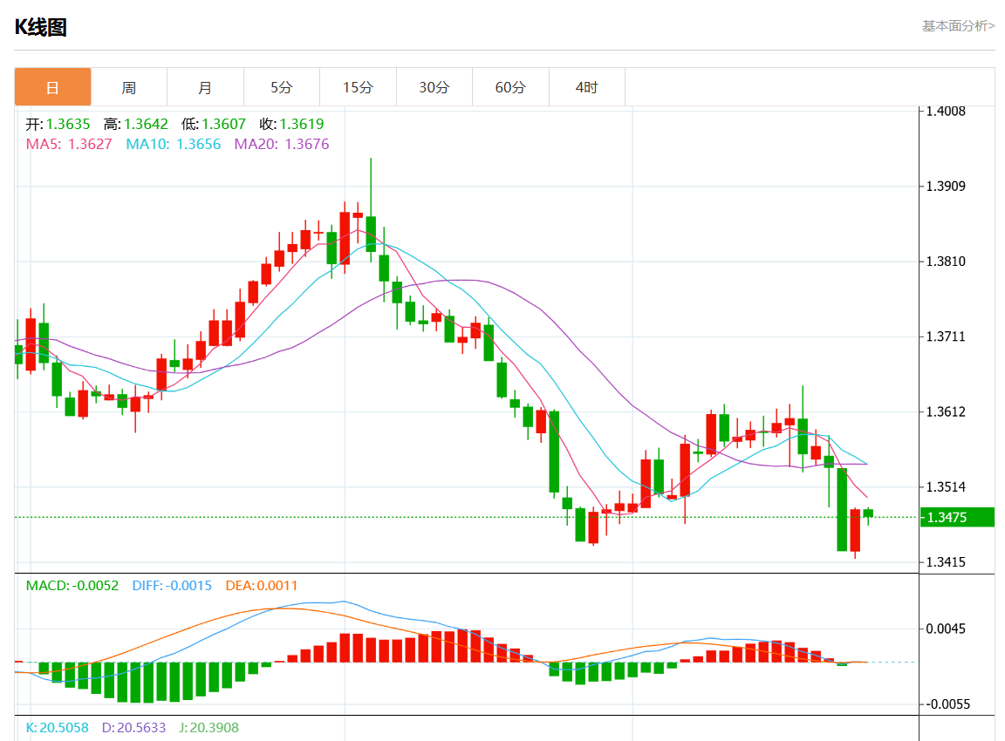Image resolution: width=1005 pixels, height=741 pixels.
Task: Click the MA20 indicator label
Action: coord(281,144)
